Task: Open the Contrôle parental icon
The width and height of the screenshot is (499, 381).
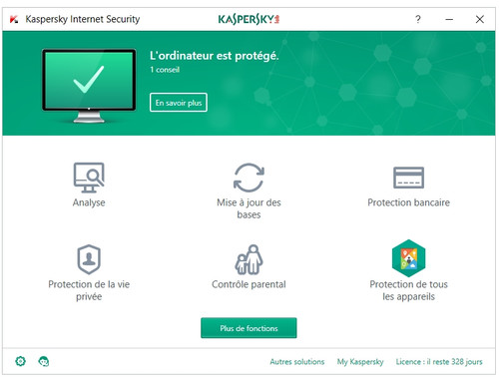Action: [x=249, y=259]
